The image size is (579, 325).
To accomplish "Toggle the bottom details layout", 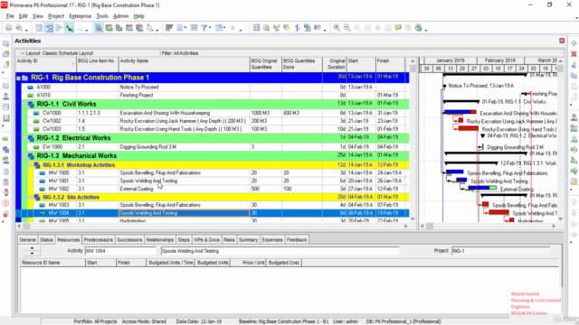I will [99, 28].
